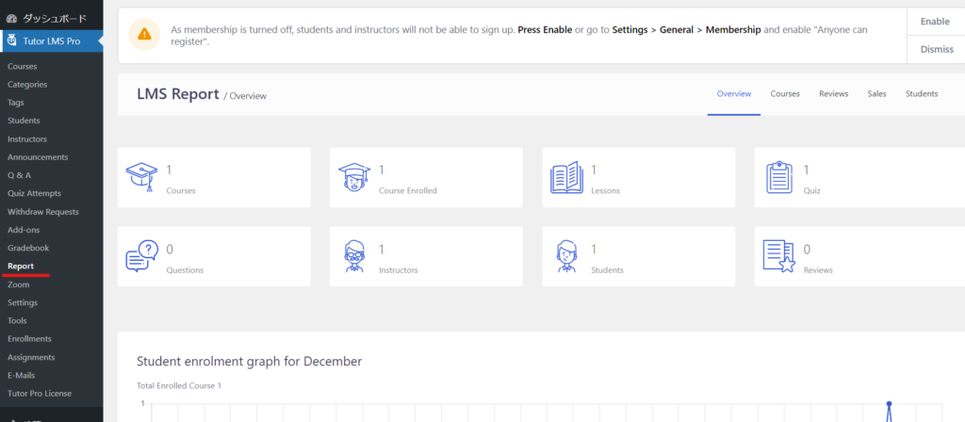Click the orange warning triangle icon
The width and height of the screenshot is (965, 422).
point(143,33)
